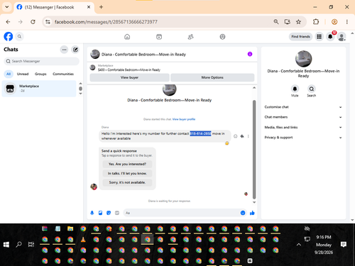355x266 pixels.
Task: Click the Find friends button
Action: point(300,37)
